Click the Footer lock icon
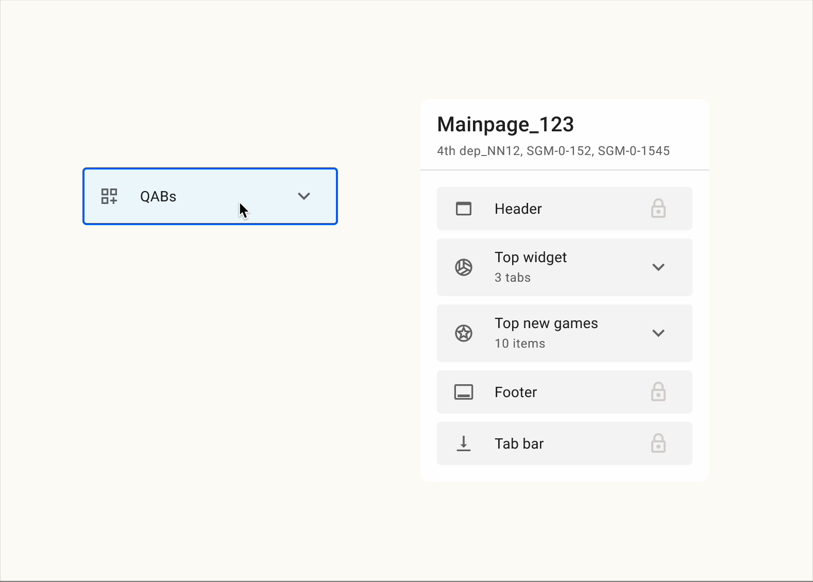Viewport: 813px width, 582px height. [658, 392]
